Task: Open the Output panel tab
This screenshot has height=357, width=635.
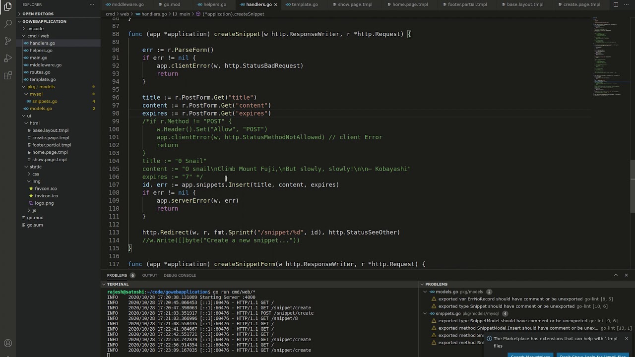Action: [x=149, y=275]
